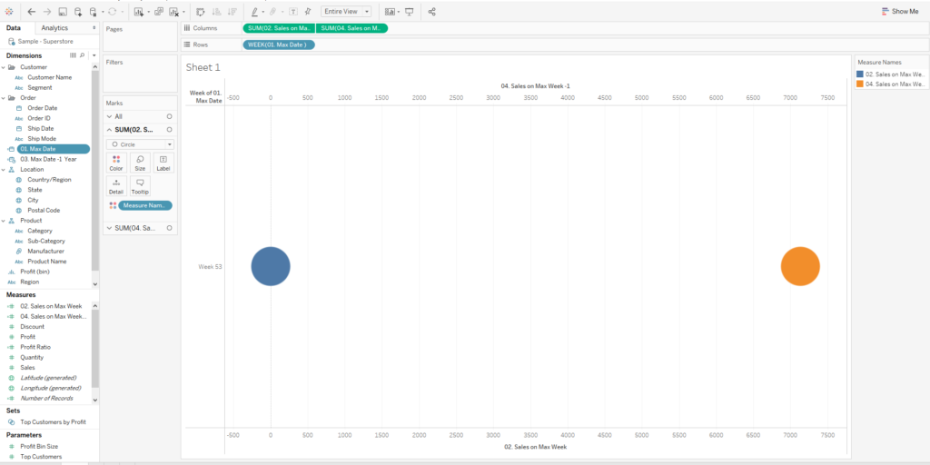Open the Show Me panel
This screenshot has height=465, width=930.
(900, 11)
